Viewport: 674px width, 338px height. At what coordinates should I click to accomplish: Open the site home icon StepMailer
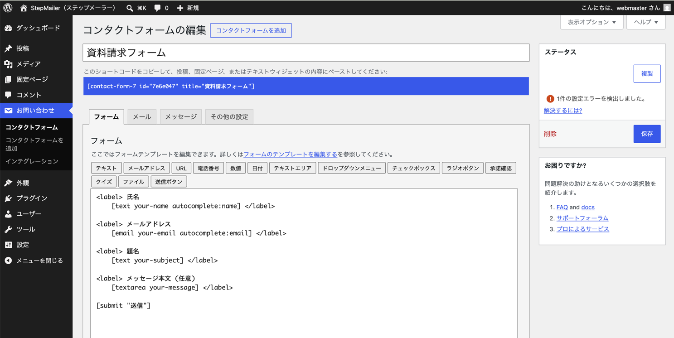[24, 8]
